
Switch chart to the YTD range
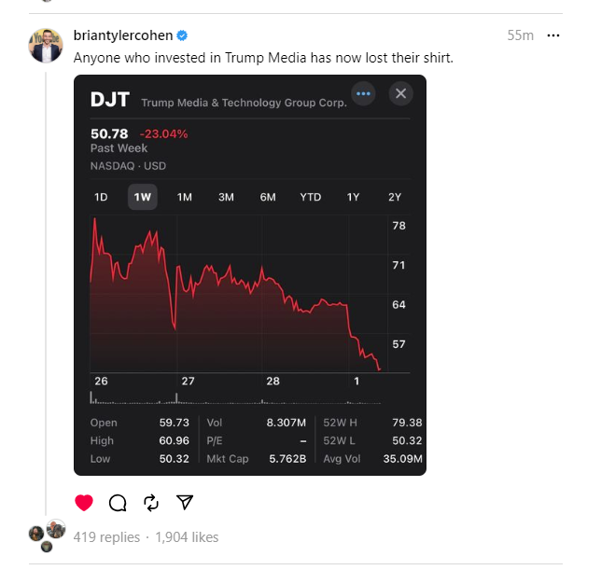pos(310,197)
